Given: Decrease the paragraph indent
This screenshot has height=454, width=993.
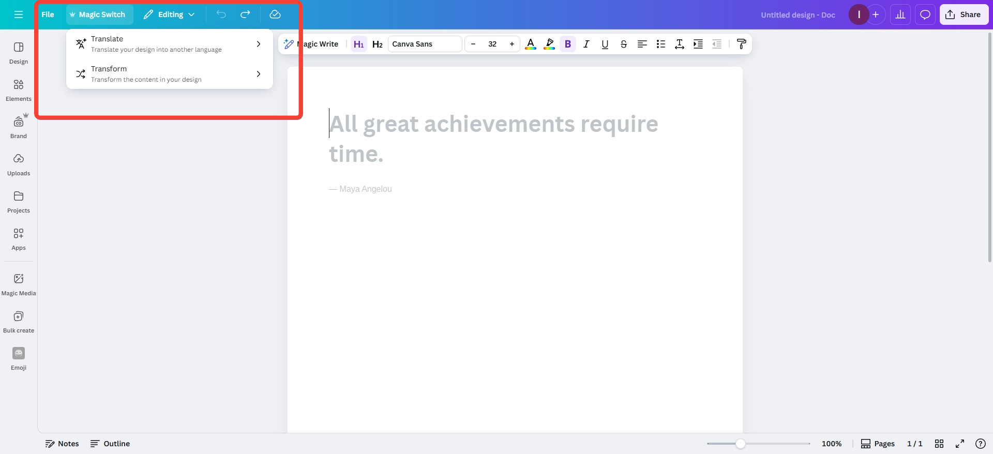Looking at the screenshot, I should 717,44.
